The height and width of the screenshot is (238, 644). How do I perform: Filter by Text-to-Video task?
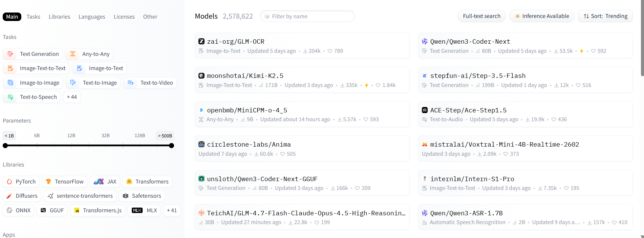[150, 83]
